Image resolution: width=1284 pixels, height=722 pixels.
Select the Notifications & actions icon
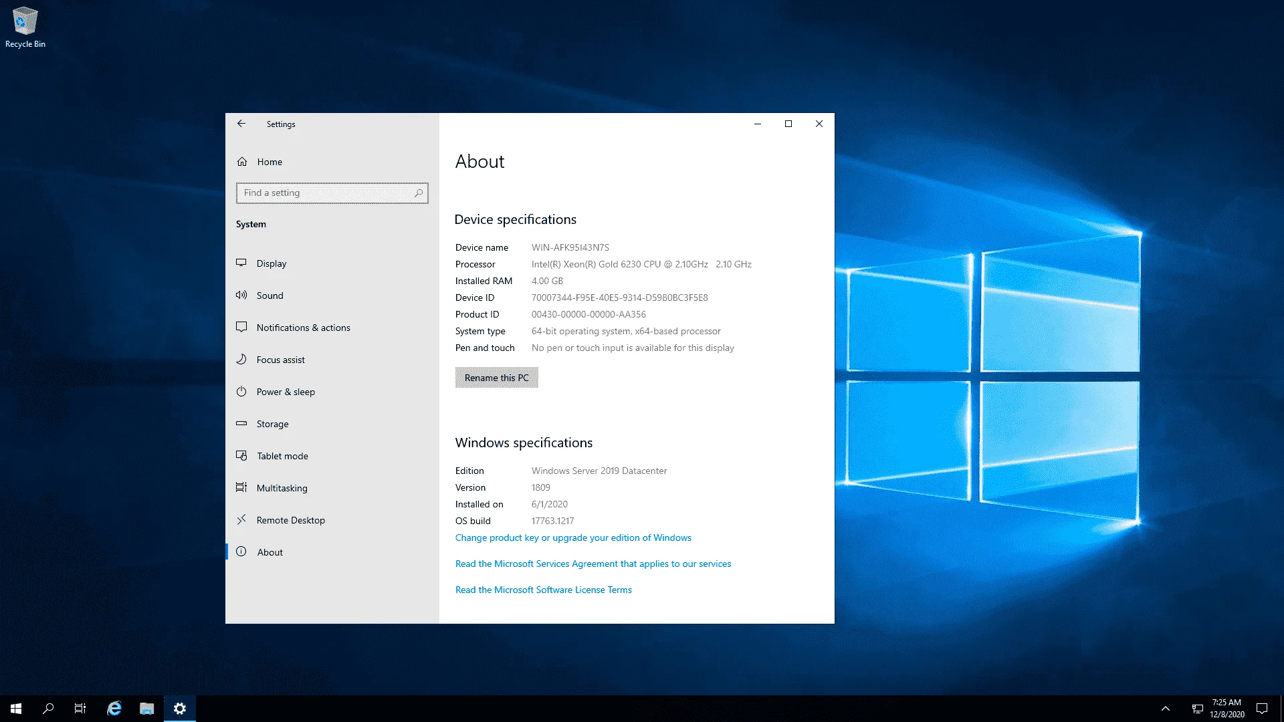point(241,327)
